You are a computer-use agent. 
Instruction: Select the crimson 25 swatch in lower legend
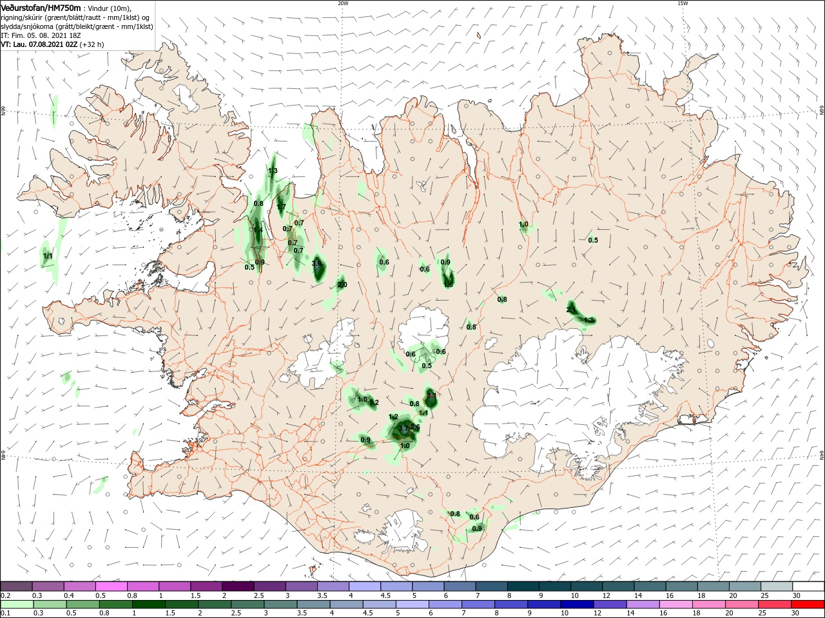[775, 604]
